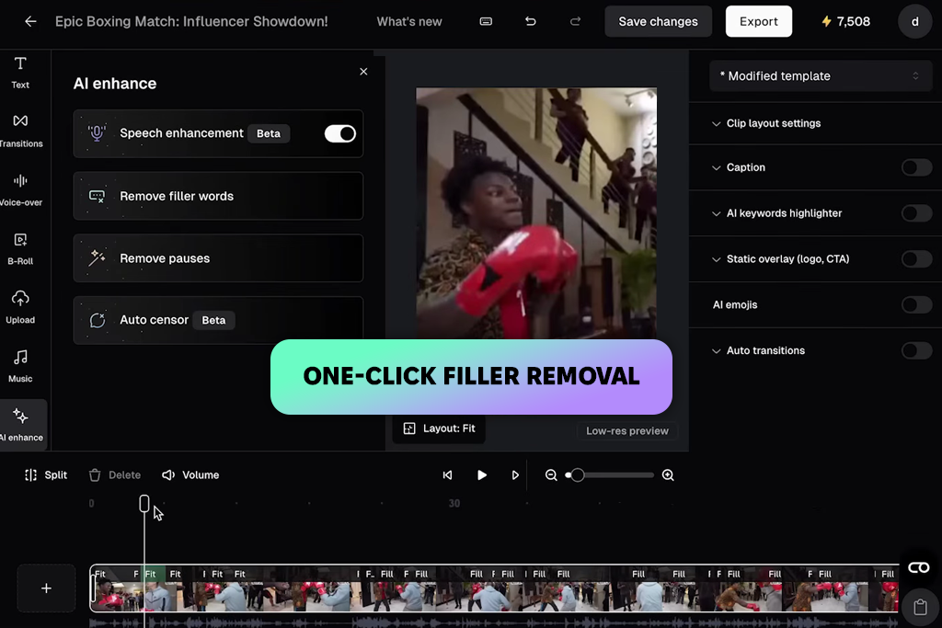Open the Voice-over tool in sidebar

[20, 190]
